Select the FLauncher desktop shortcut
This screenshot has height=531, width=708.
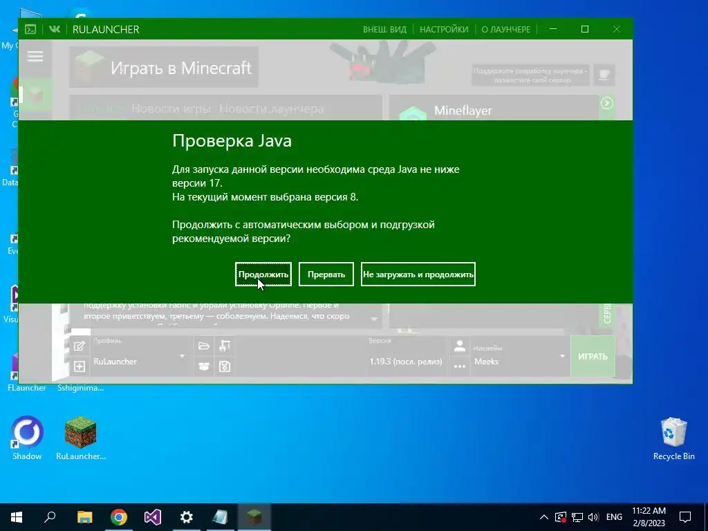point(26,371)
